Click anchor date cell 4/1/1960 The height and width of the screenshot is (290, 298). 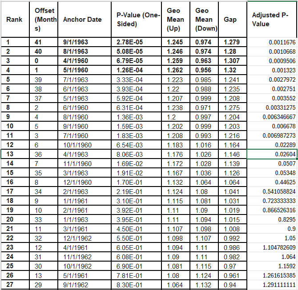click(x=85, y=61)
